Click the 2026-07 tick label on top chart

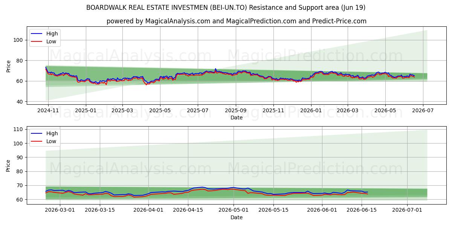point(423,110)
